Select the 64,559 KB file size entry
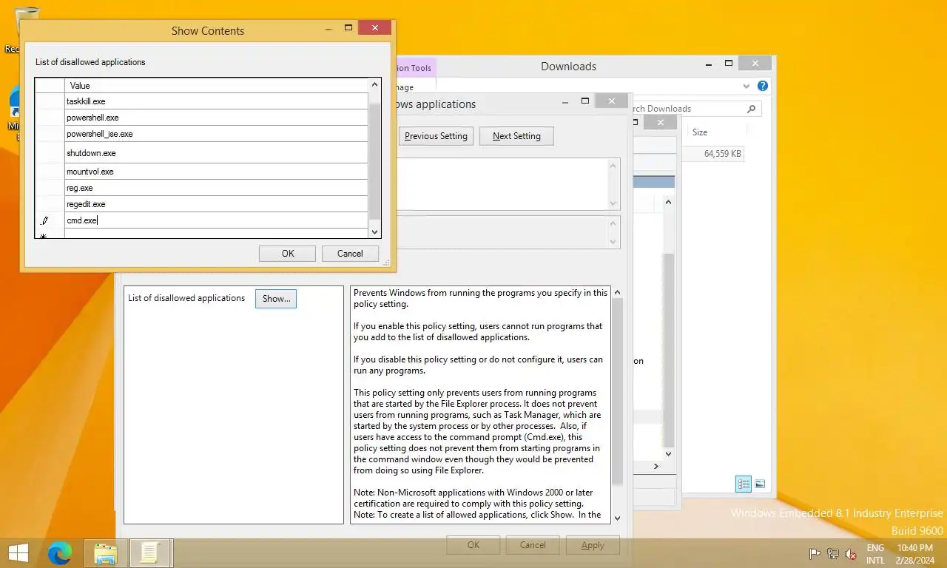Viewport: 947px width, 568px height. [x=723, y=154]
